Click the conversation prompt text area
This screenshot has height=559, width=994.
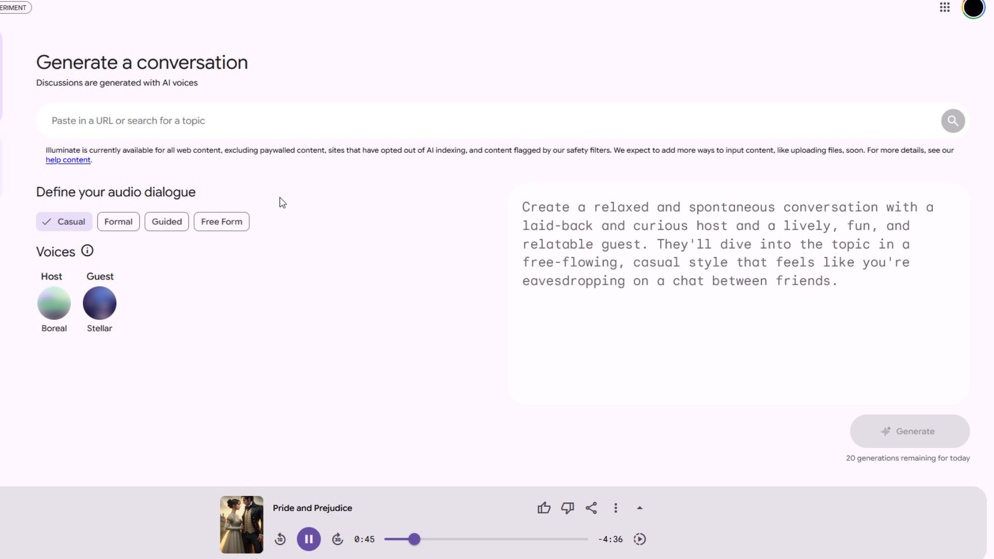(x=738, y=294)
